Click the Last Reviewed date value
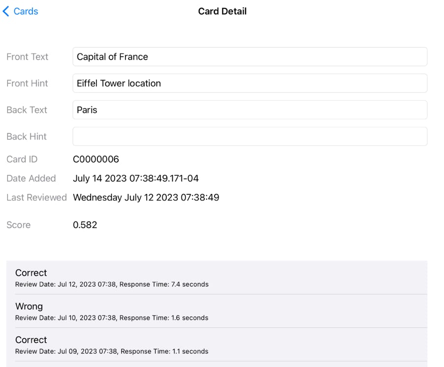 pos(146,197)
